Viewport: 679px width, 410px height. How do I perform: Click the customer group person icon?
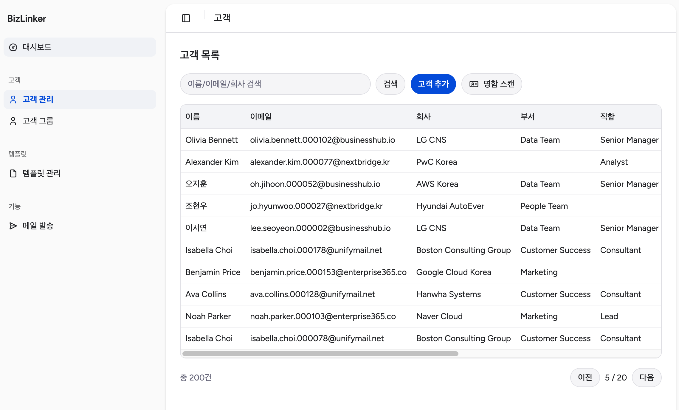13,121
